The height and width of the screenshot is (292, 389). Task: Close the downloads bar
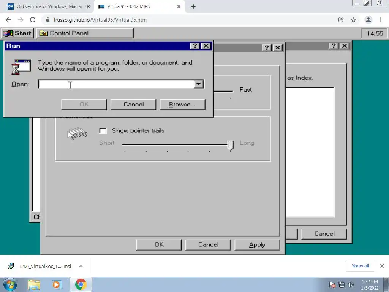382,266
